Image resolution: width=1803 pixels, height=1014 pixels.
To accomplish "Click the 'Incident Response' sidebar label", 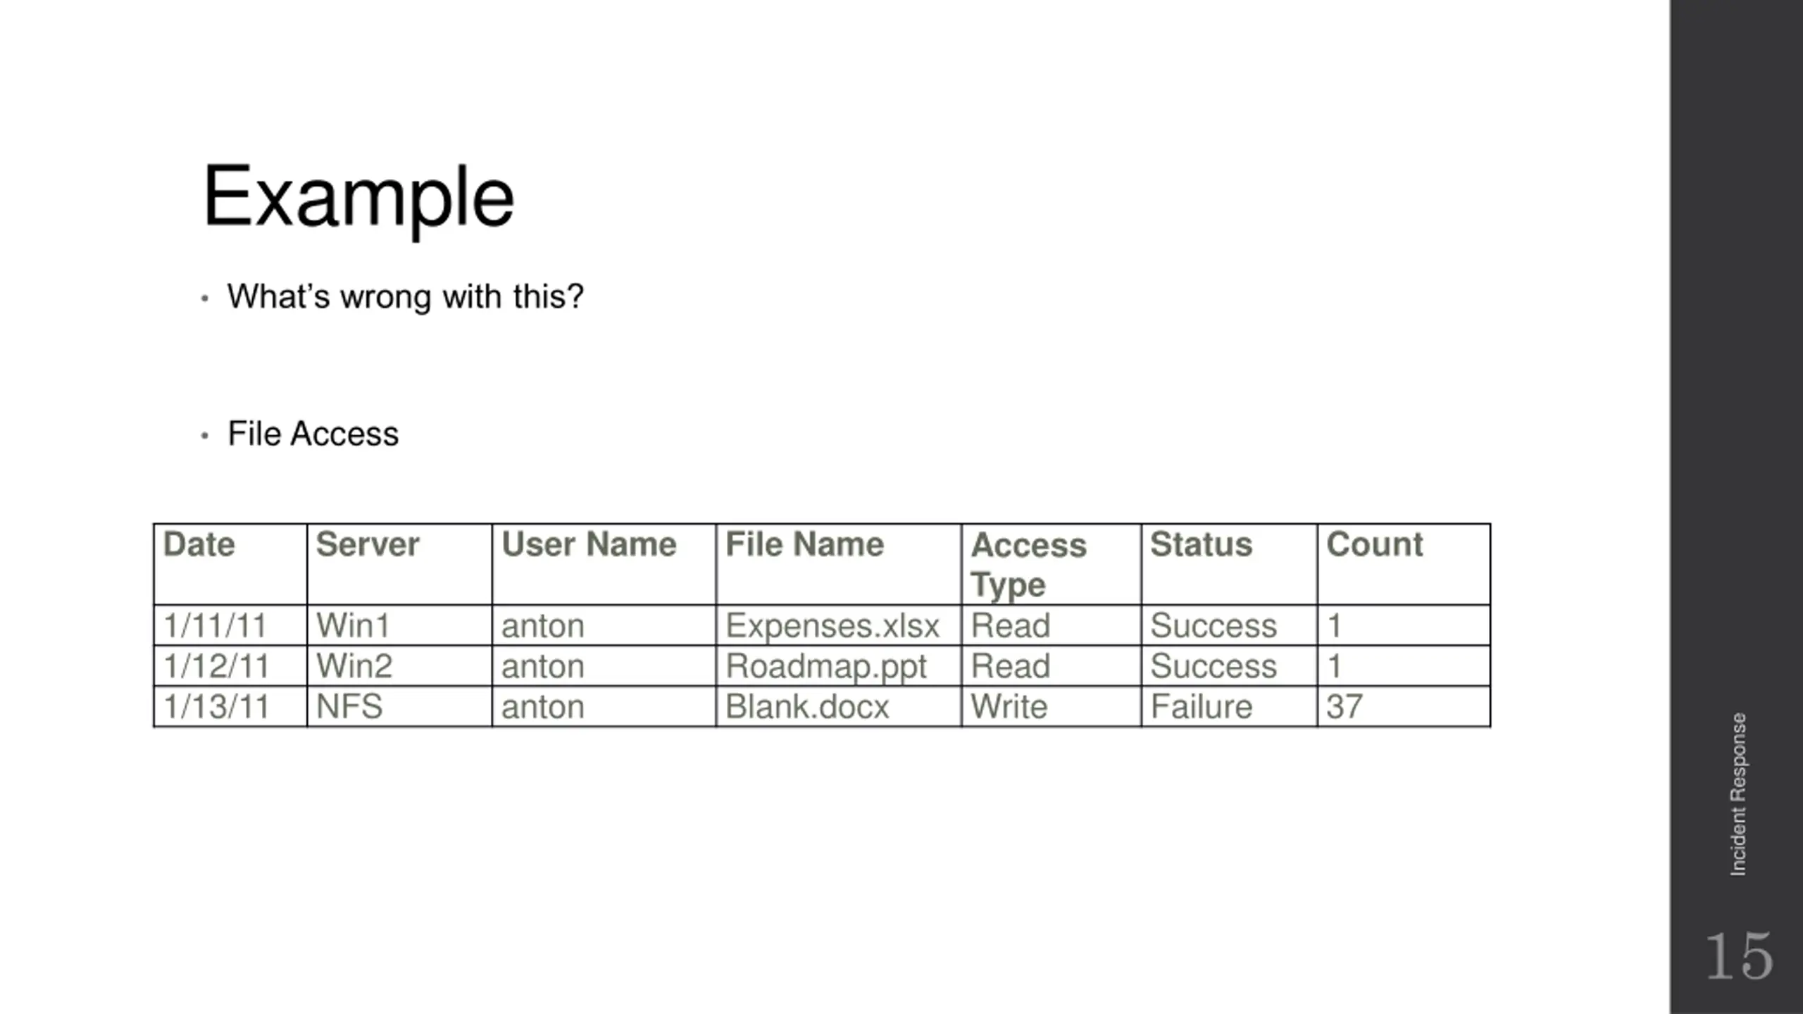I will (1738, 794).
